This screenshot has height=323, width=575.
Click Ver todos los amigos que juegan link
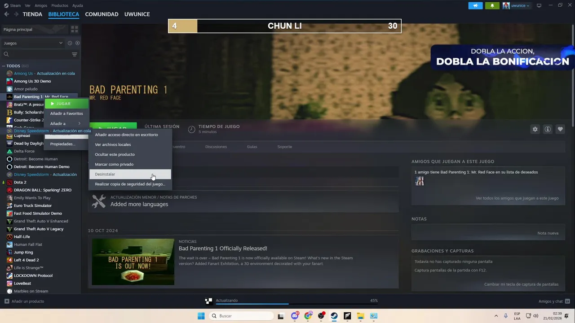pos(517,198)
